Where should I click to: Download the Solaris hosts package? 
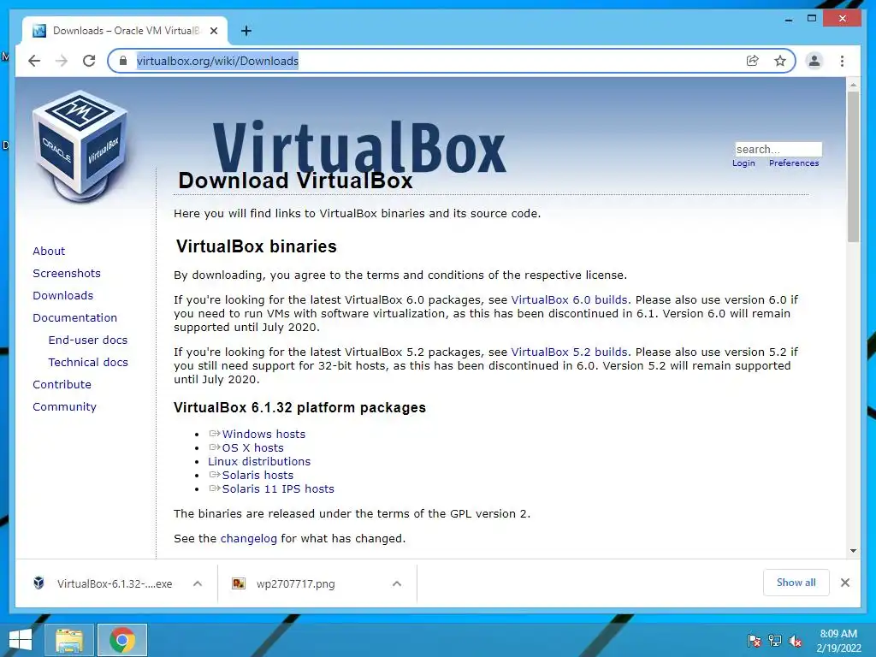point(257,476)
